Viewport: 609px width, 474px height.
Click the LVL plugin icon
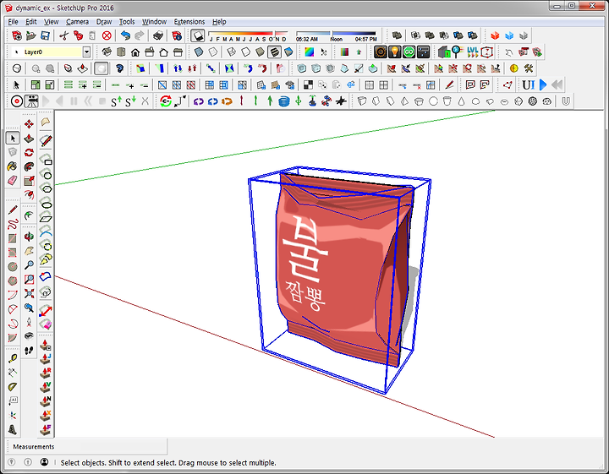point(473,52)
